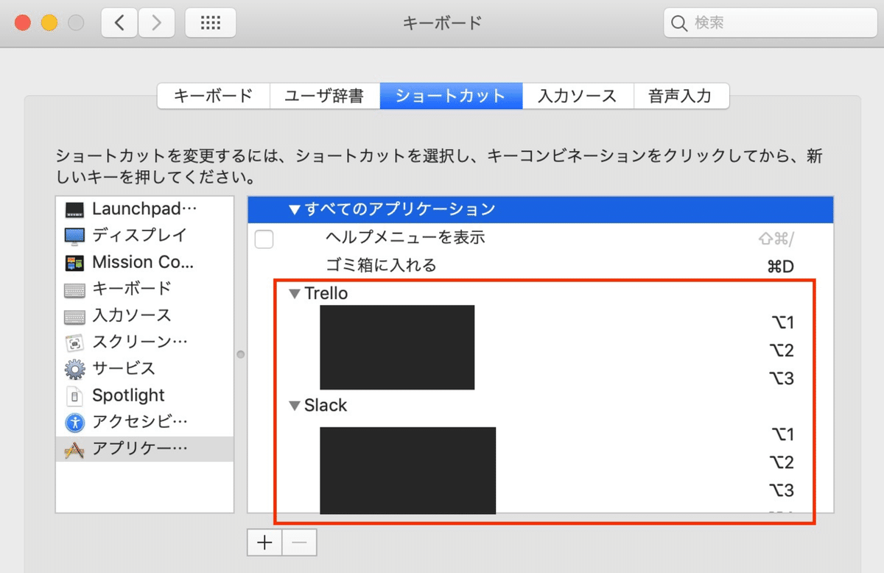Select the ディスプレイ display icon

click(74, 236)
